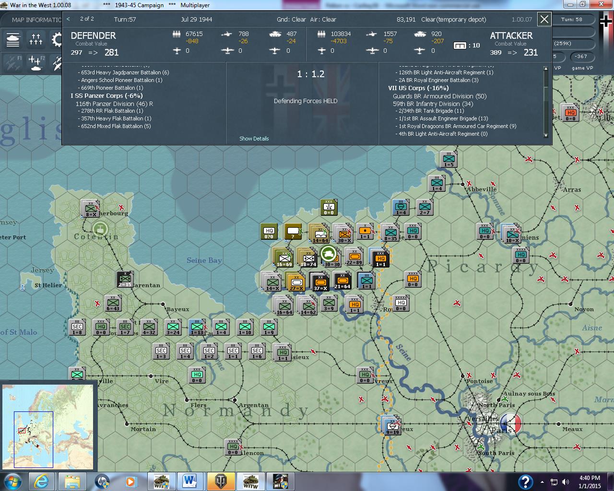Click the soldiers formation toolbar icon
The image size is (614, 491).
pos(36,40)
